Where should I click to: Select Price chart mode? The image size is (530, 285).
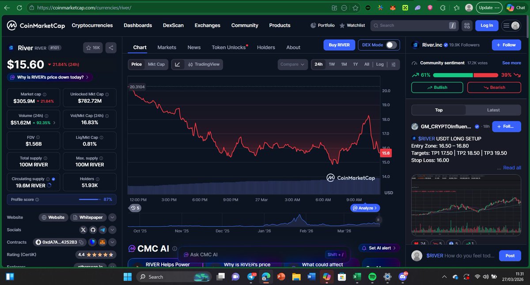[136, 64]
